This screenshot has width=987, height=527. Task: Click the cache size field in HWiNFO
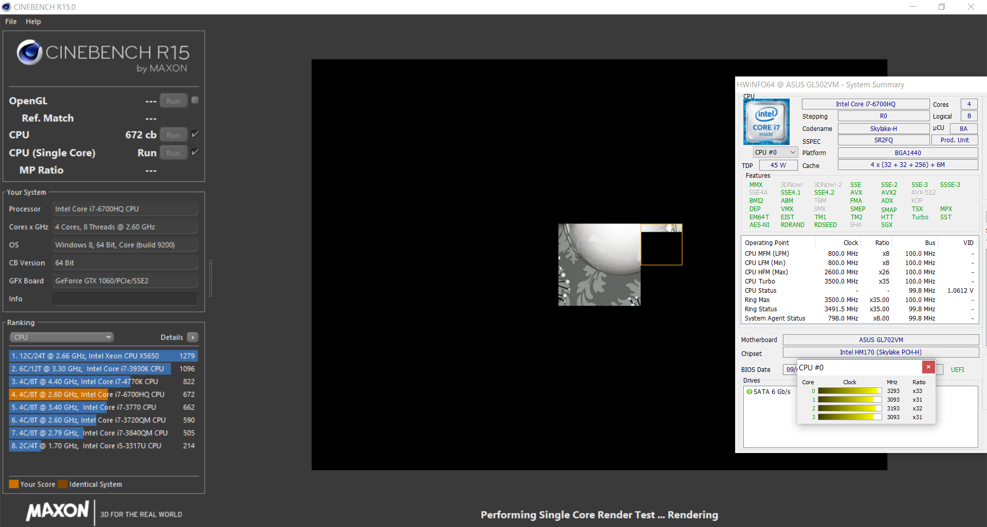tap(908, 165)
